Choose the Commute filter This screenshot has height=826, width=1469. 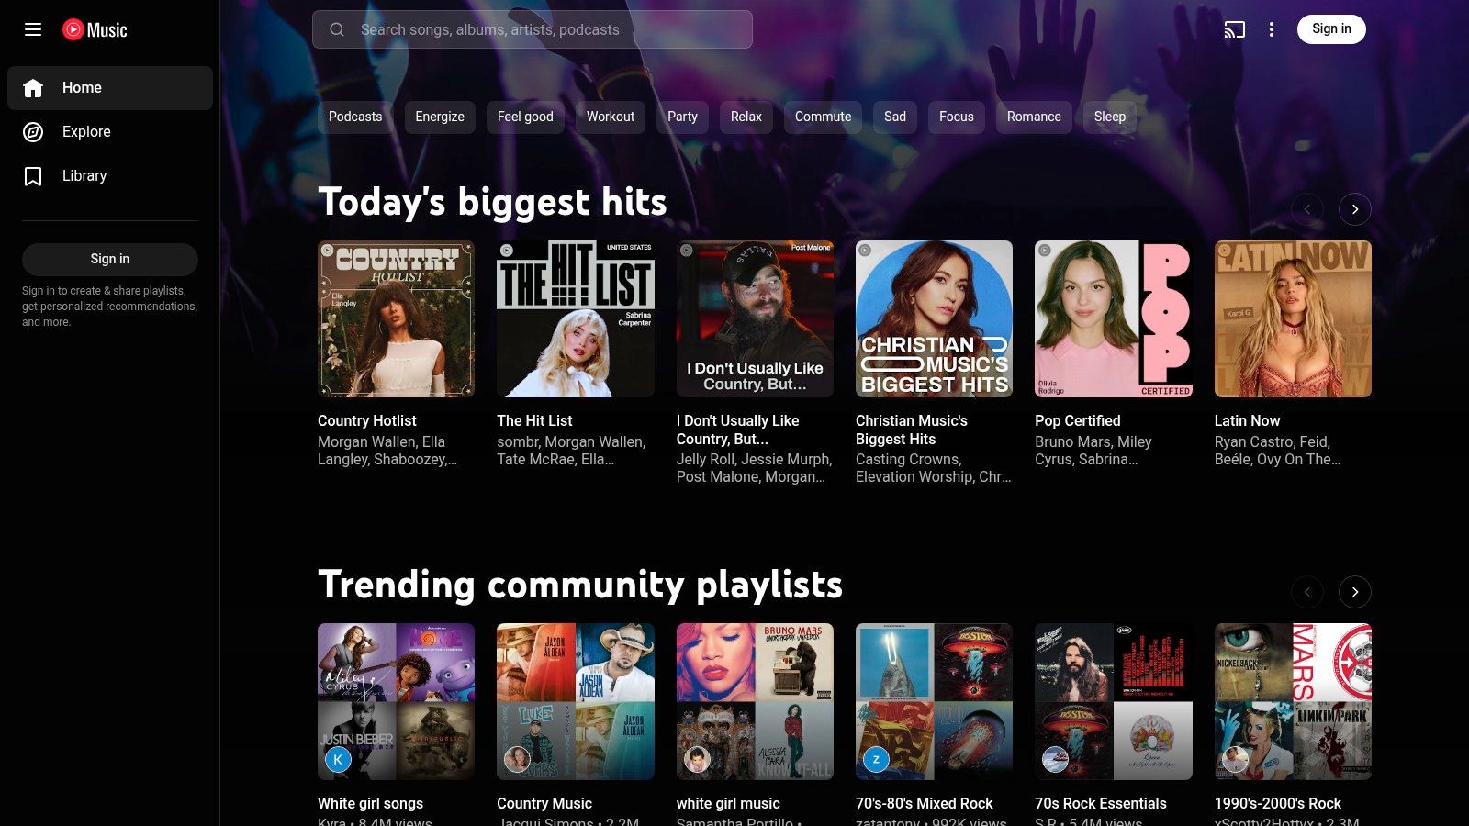tap(823, 117)
